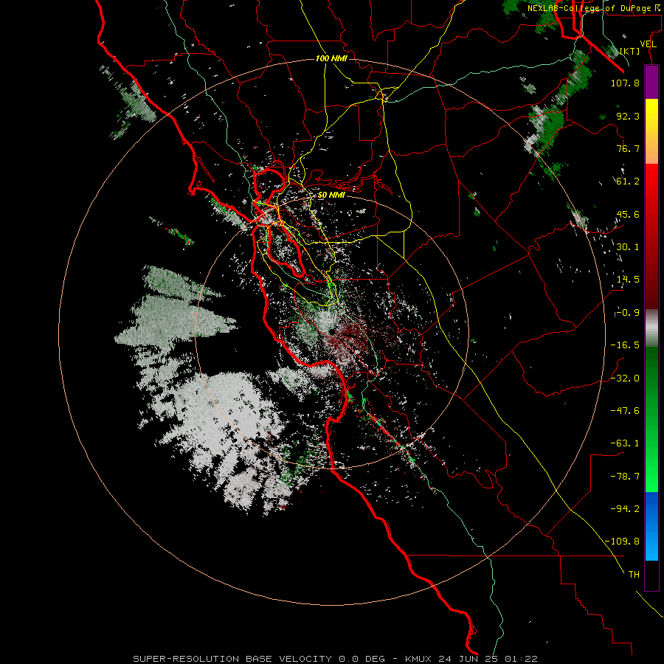This screenshot has width=664, height=664.
Task: Click the purple segment of the color bar
Action: pos(651,82)
